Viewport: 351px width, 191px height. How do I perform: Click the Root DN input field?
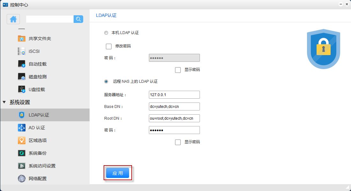pyautogui.click(x=174, y=118)
